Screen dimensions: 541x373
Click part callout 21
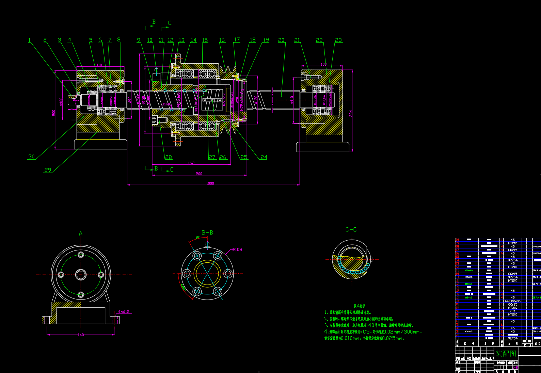tap(297, 40)
